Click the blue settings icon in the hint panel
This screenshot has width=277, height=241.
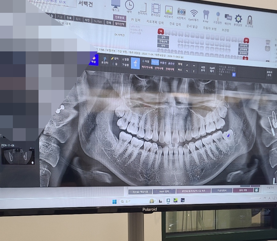[x=234, y=75]
